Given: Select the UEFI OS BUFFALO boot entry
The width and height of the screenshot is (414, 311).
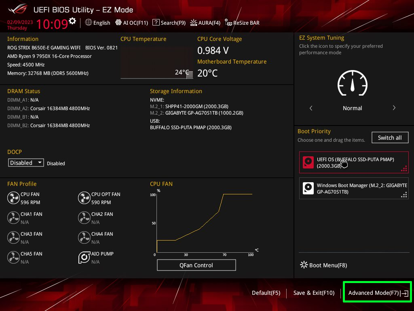Looking at the screenshot, I should [x=354, y=162].
